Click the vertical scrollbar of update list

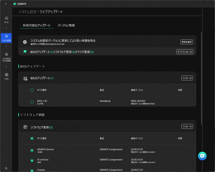tap(201, 78)
